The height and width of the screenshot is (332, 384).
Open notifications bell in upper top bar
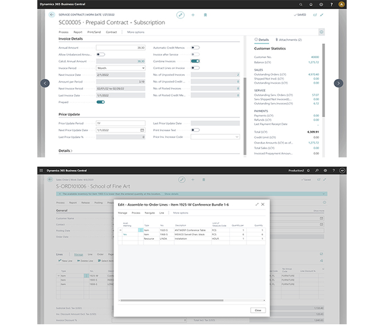pyautogui.click(x=311, y=4)
